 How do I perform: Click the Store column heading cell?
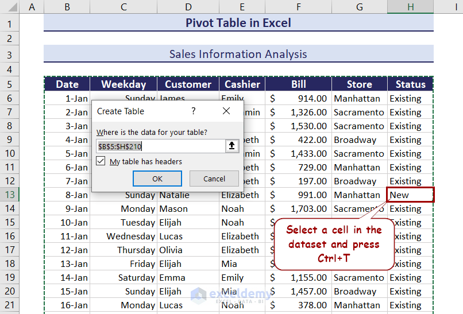[359, 84]
